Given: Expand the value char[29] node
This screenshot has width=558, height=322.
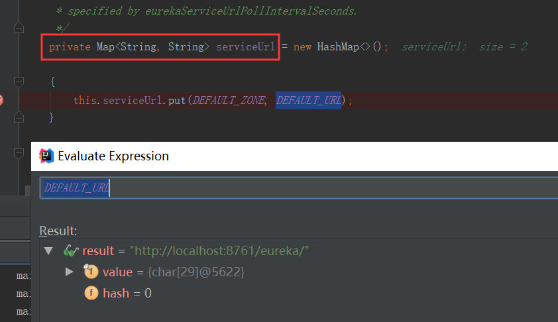Looking at the screenshot, I should click(70, 272).
